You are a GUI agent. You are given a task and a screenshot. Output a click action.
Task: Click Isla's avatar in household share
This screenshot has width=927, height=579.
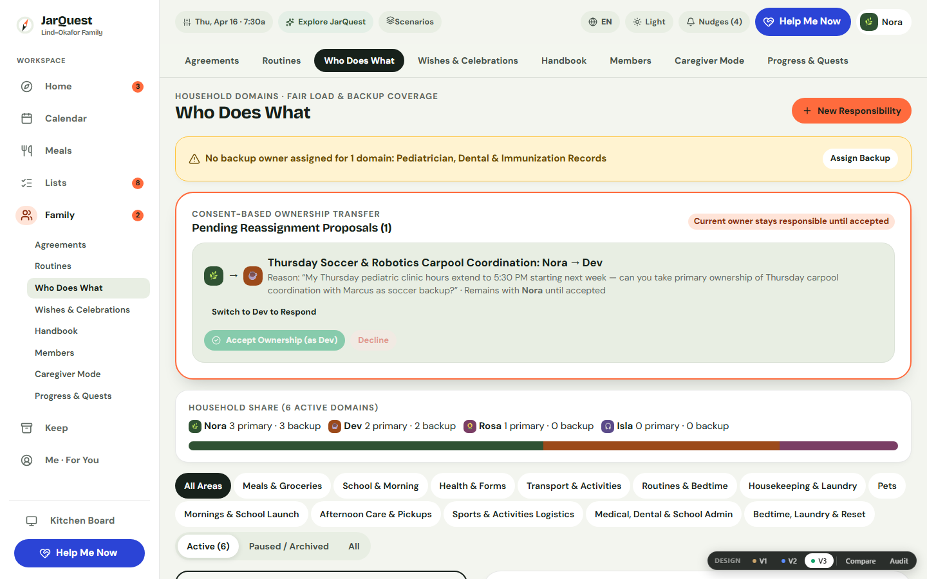608,426
